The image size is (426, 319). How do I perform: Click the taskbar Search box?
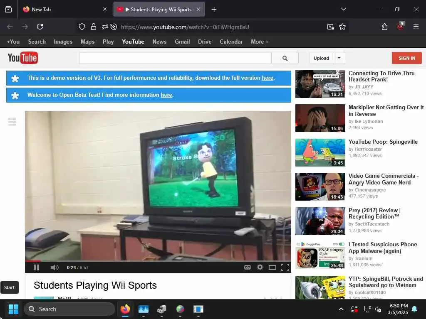pos(69,309)
